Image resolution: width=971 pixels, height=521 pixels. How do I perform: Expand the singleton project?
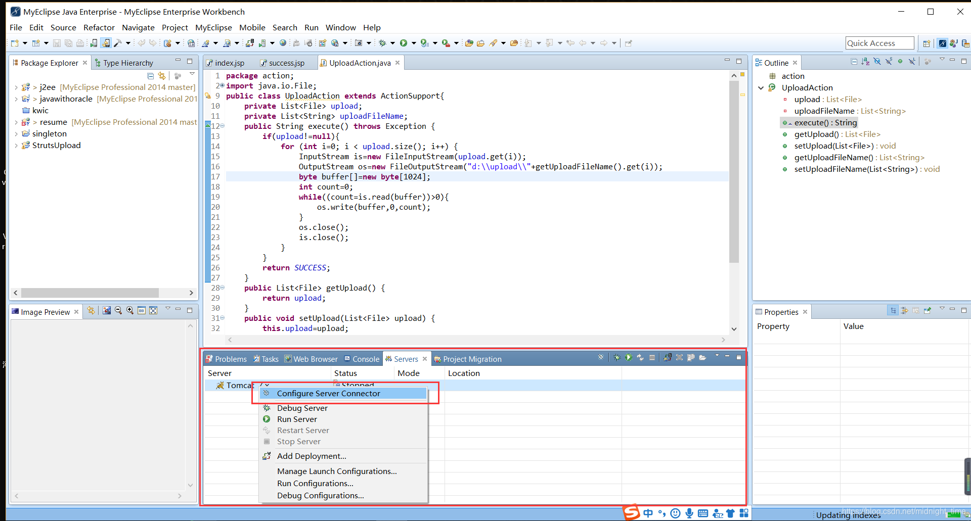click(x=16, y=134)
